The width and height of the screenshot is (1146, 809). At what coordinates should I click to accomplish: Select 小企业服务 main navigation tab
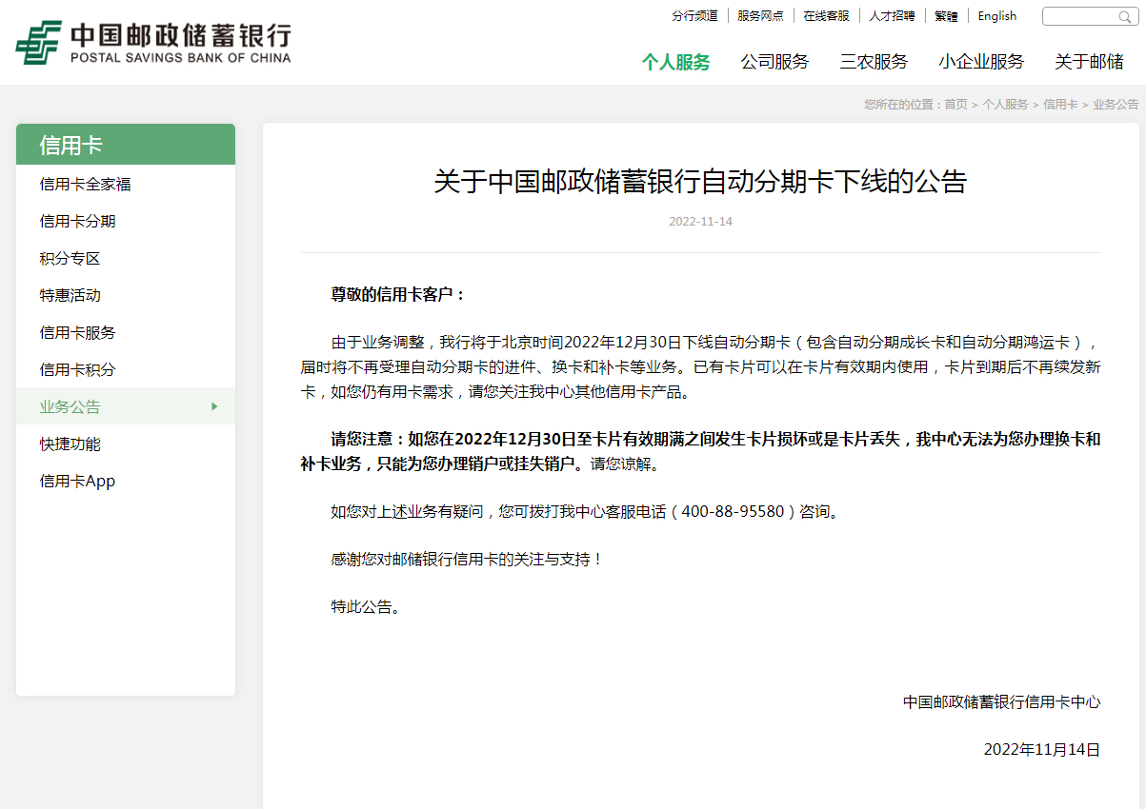(x=981, y=62)
